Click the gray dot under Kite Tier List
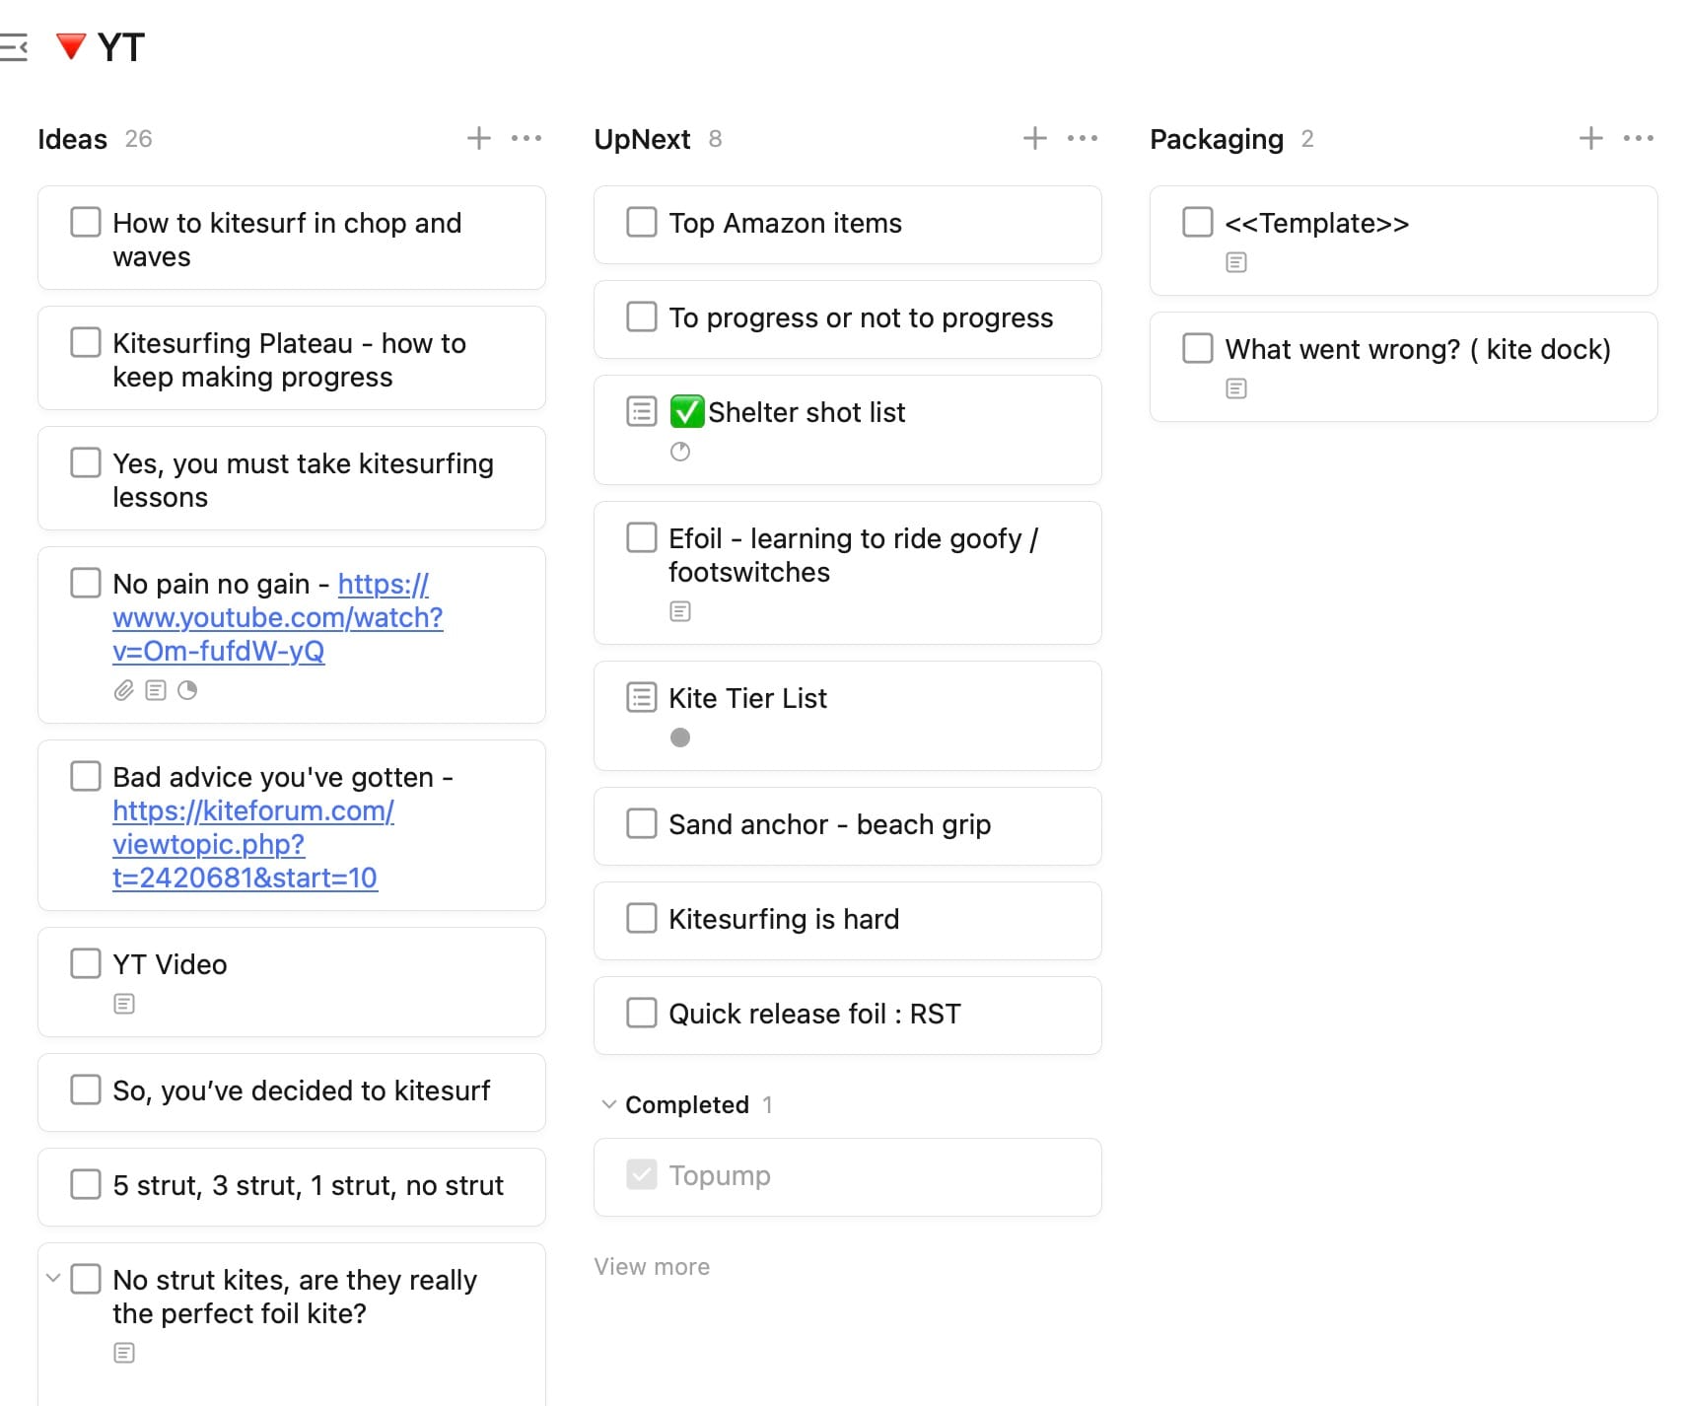 (x=680, y=738)
